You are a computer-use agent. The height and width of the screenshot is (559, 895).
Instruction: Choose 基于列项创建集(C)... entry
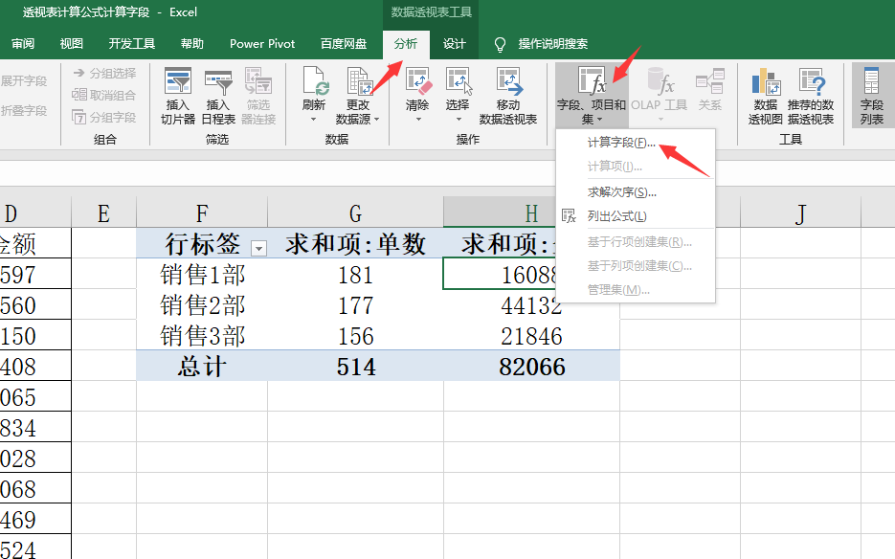pos(636,266)
